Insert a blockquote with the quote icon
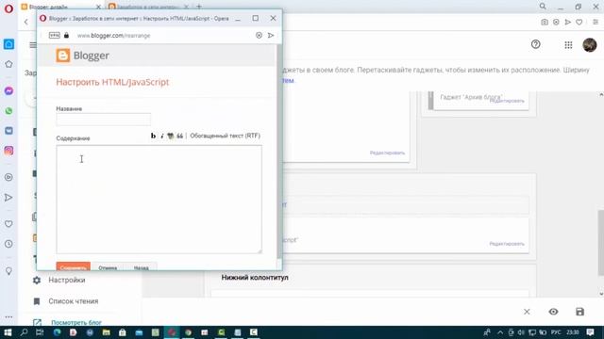Screen dimensions: 604x339 [179, 136]
